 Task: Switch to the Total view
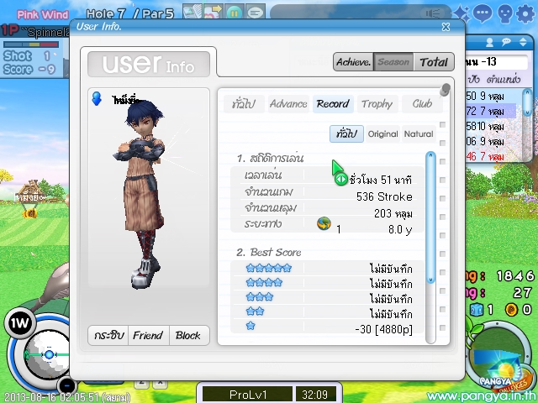(x=434, y=62)
